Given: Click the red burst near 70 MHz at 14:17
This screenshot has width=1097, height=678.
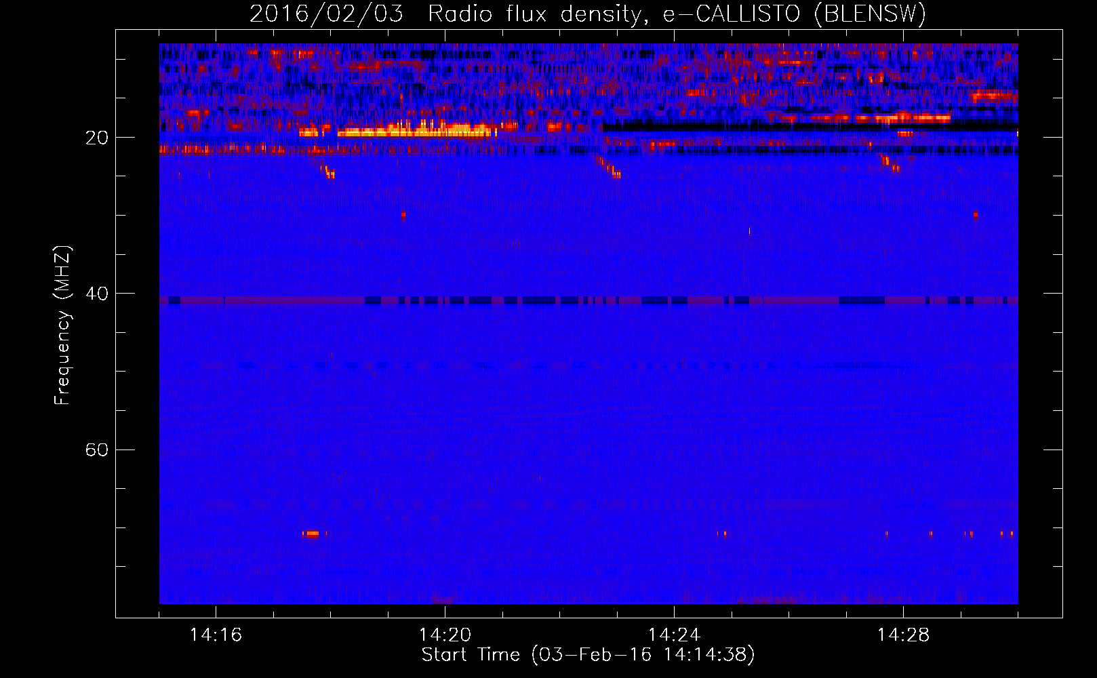Looking at the screenshot, I should (311, 534).
